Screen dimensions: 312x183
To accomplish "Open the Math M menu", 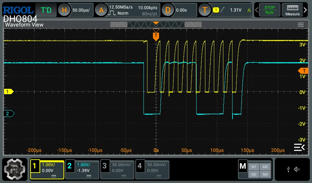I will [243, 166].
